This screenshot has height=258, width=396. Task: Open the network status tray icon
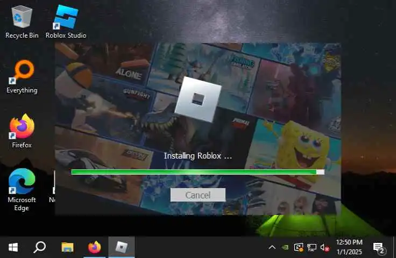pyautogui.click(x=312, y=247)
